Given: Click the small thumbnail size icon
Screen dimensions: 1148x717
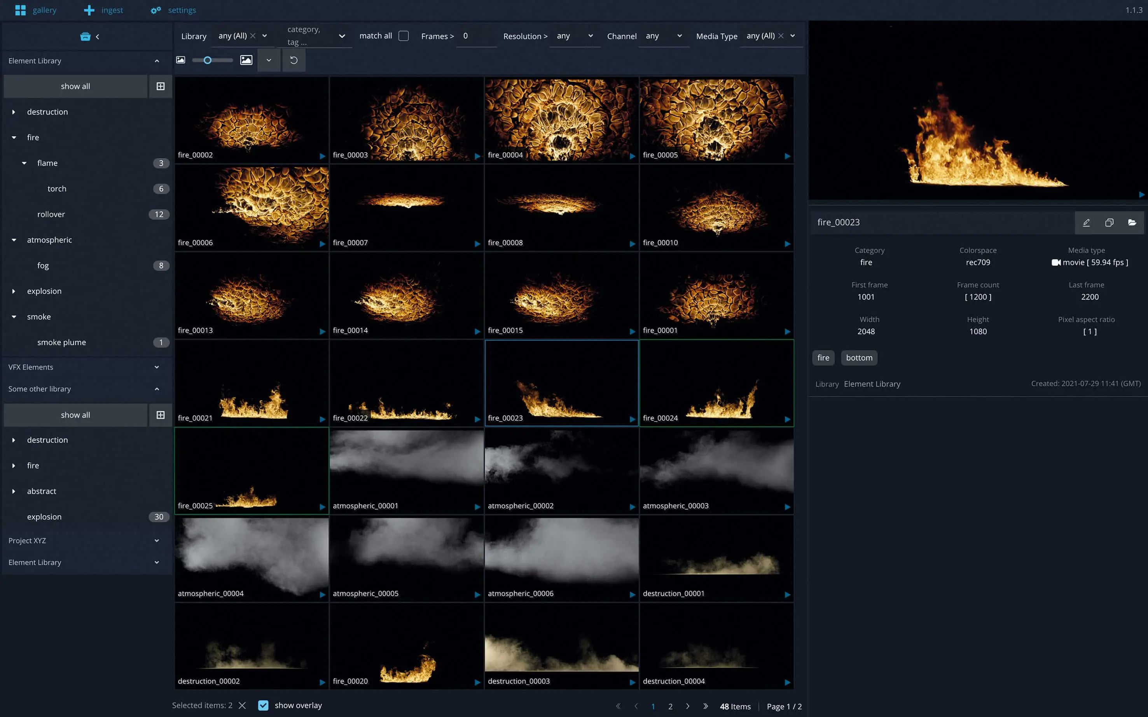Looking at the screenshot, I should [x=181, y=60].
